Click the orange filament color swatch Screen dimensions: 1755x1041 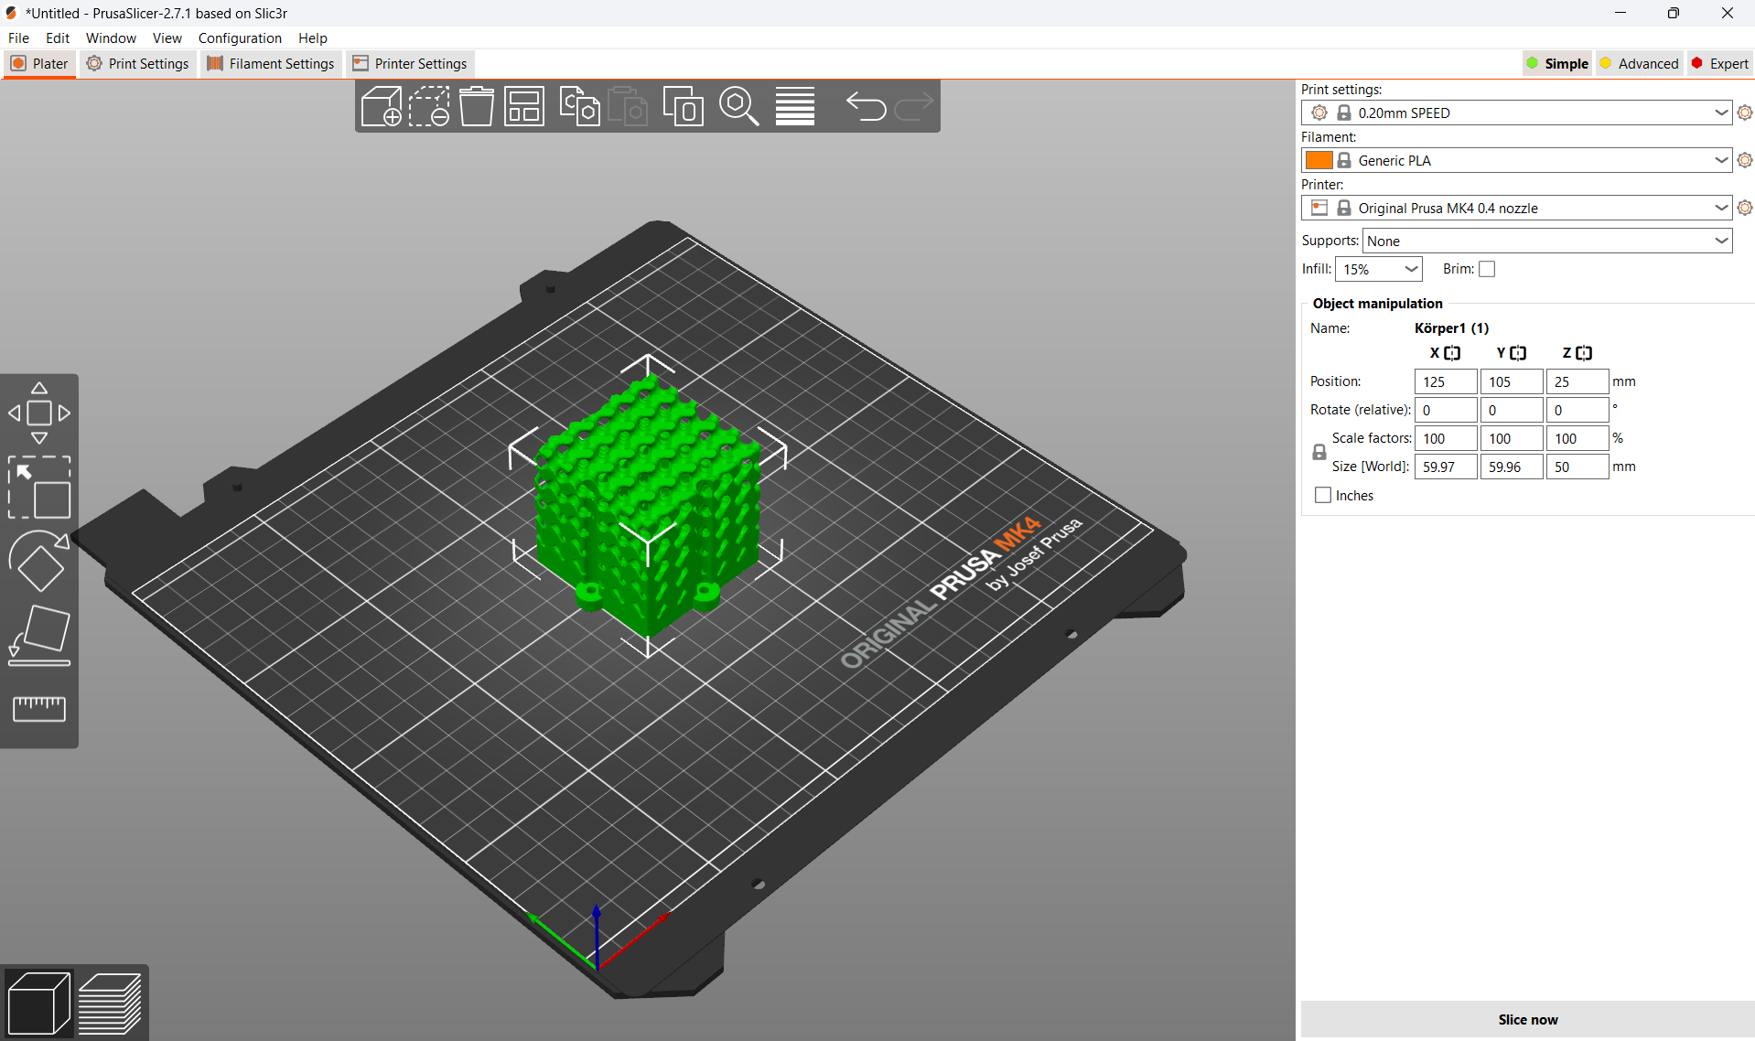(x=1319, y=160)
